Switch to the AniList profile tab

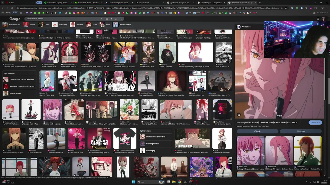pyautogui.click(x=119, y=3)
